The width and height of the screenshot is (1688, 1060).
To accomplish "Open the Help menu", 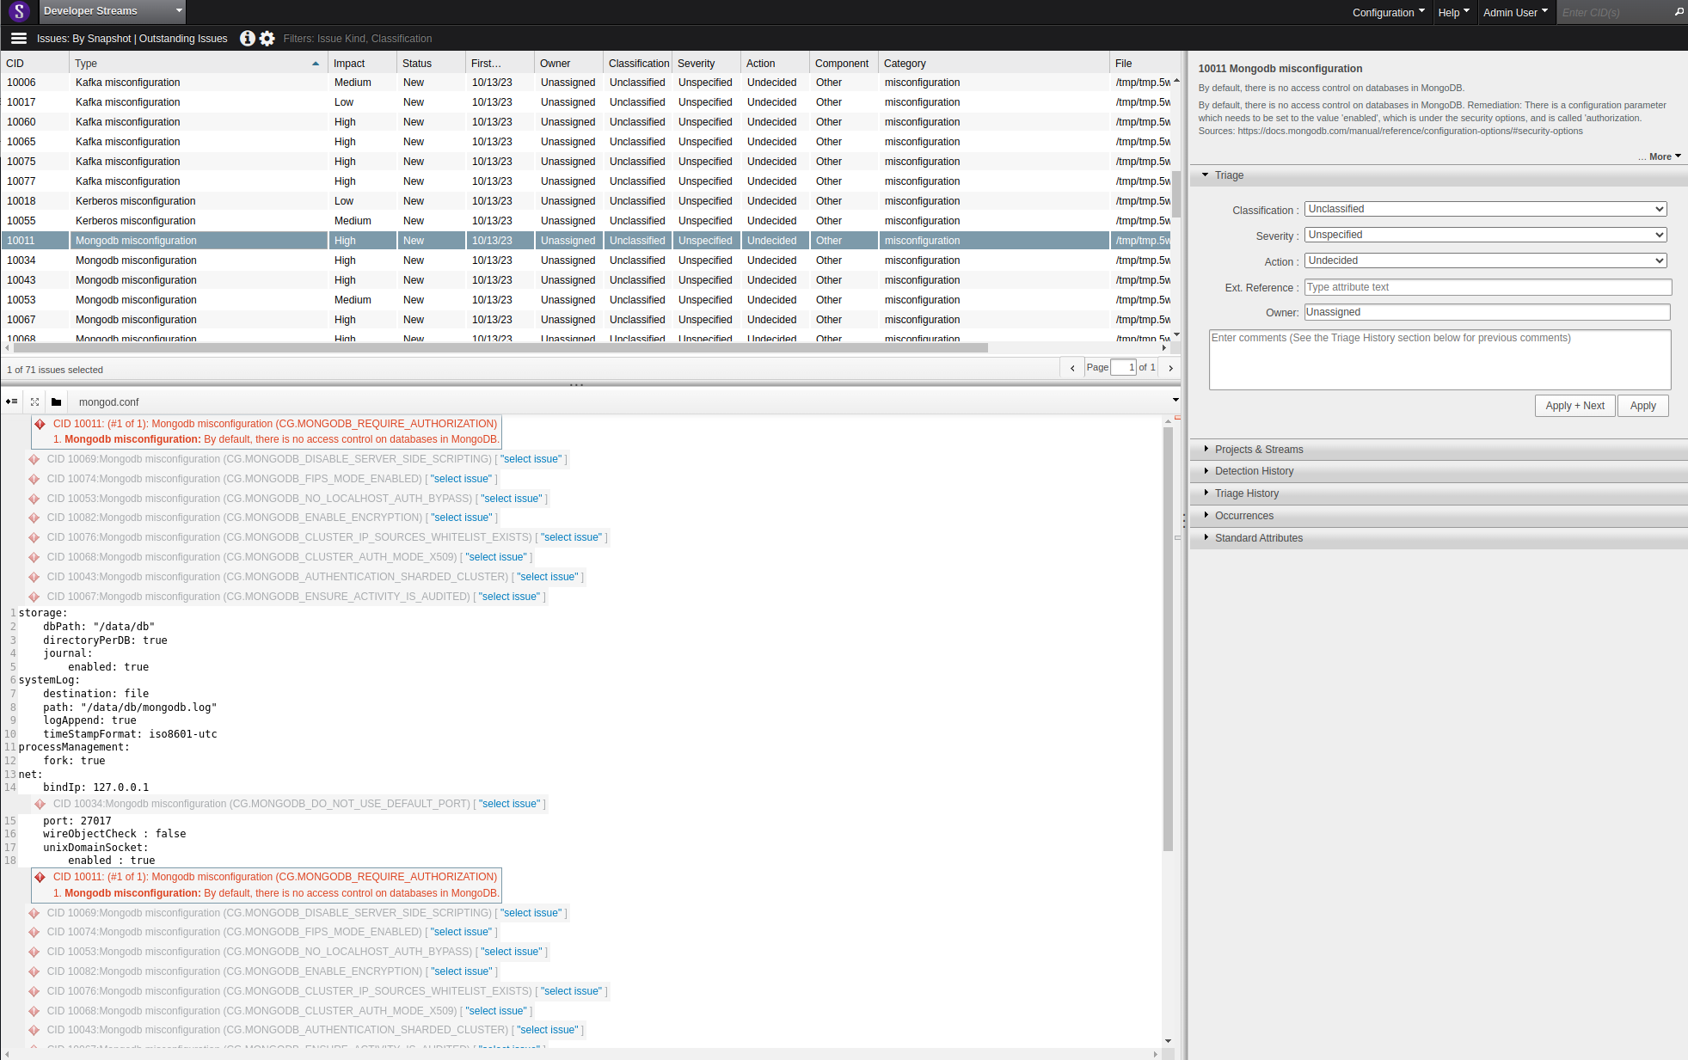I will (1453, 12).
